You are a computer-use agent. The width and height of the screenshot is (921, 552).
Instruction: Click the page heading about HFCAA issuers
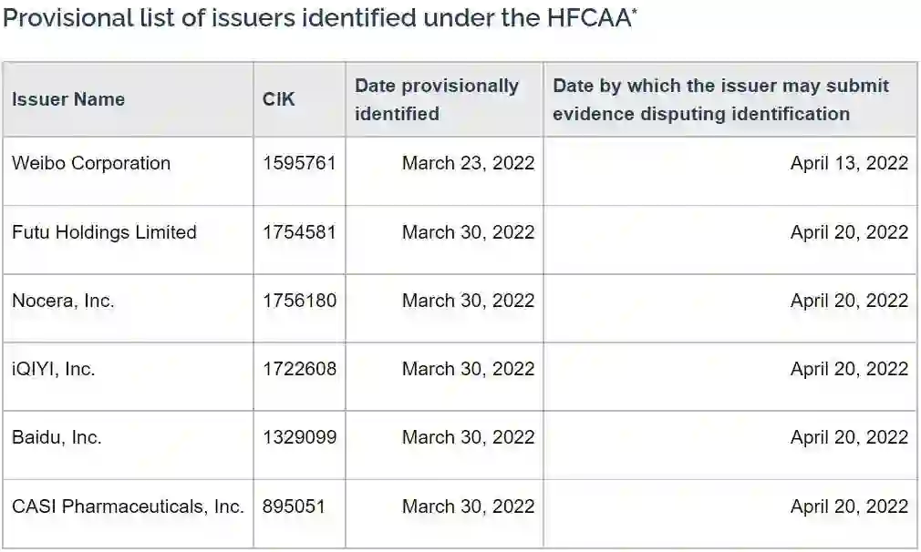(x=319, y=19)
